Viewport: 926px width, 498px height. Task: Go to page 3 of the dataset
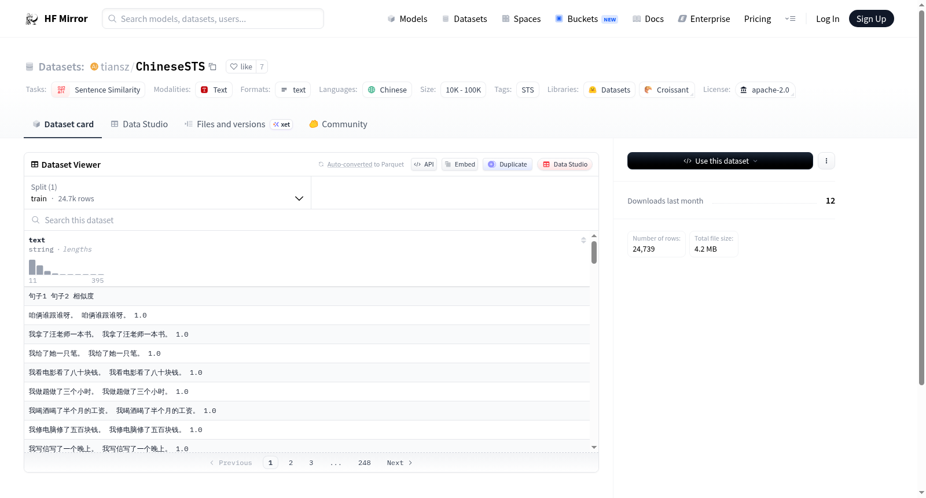311,463
